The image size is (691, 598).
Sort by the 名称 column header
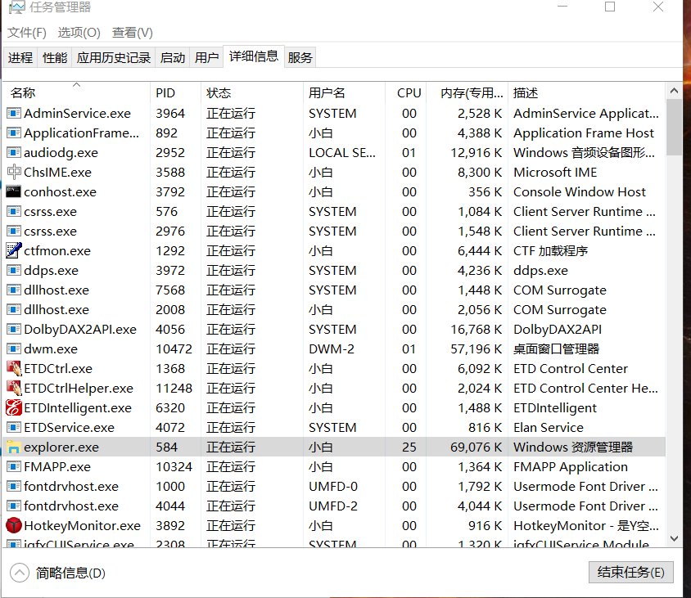tap(77, 93)
